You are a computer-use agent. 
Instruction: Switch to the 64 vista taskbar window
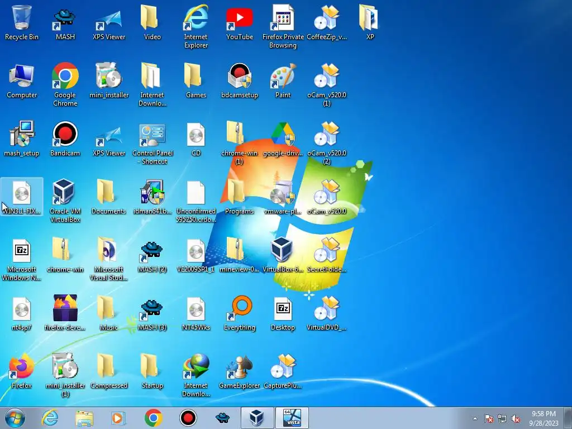[292, 418]
